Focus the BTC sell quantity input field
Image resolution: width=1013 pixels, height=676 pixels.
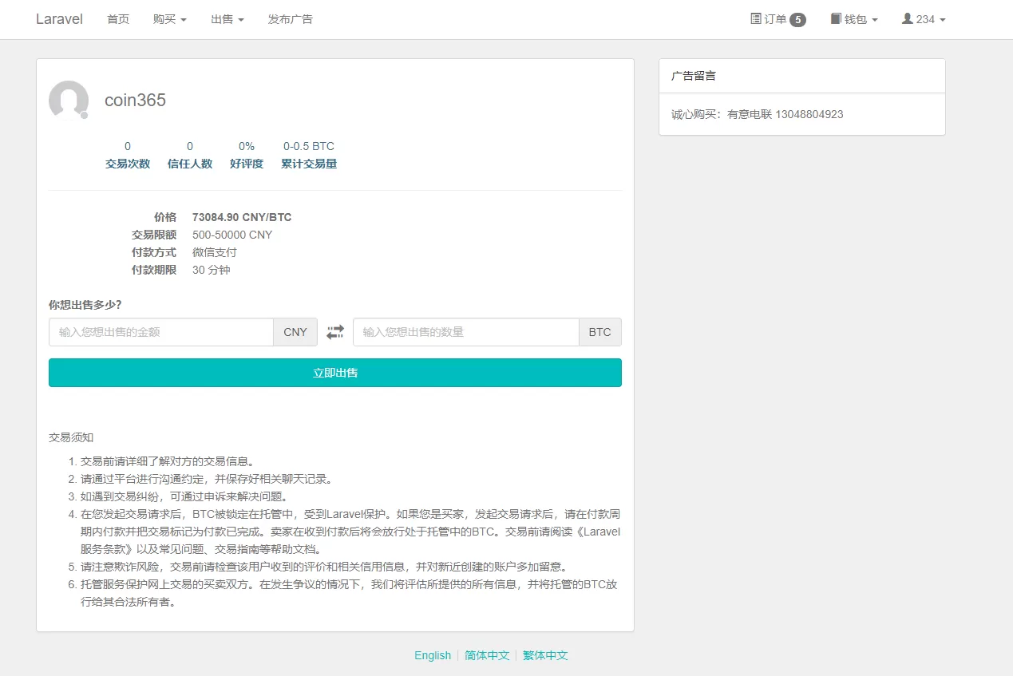click(x=465, y=332)
